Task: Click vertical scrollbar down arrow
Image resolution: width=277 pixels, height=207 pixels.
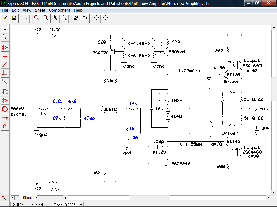Action: point(273,192)
